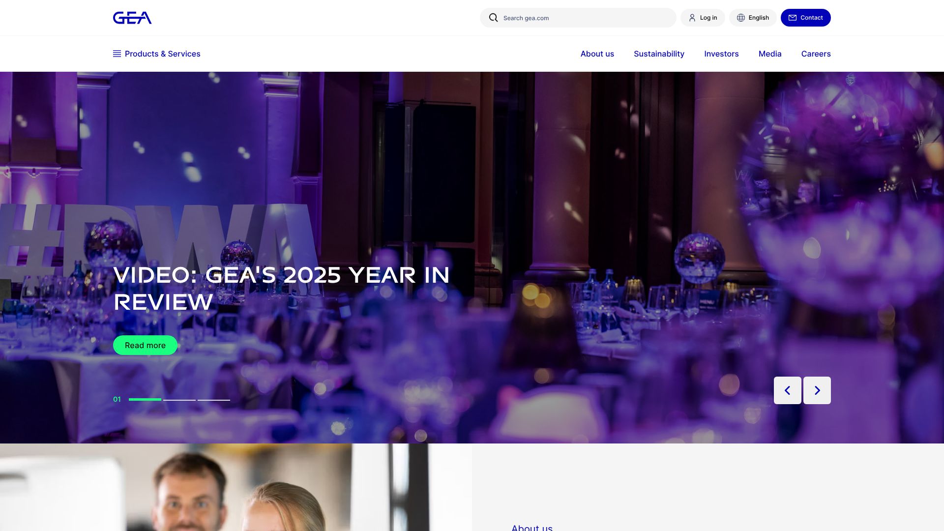Go to previous slide with left arrow
The image size is (944, 531).
click(788, 390)
